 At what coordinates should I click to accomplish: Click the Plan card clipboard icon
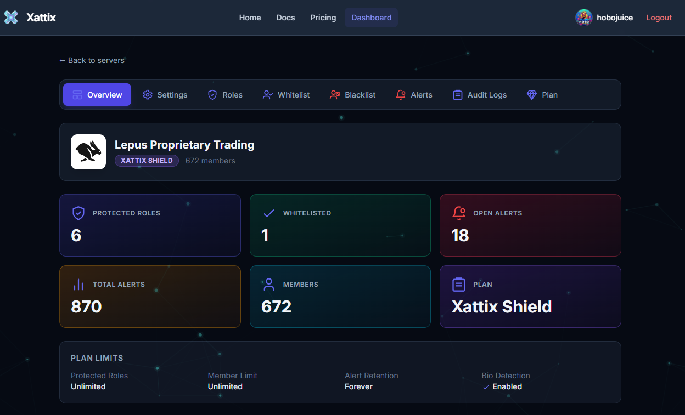tap(459, 284)
